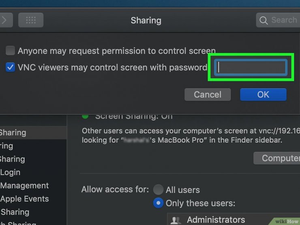This screenshot has height=225, width=300.
Task: Select the Sharing item below Apple Events
Action: coord(15,212)
